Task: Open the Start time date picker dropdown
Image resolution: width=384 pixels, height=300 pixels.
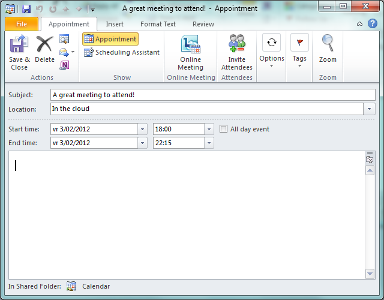Action: pyautogui.click(x=142, y=129)
